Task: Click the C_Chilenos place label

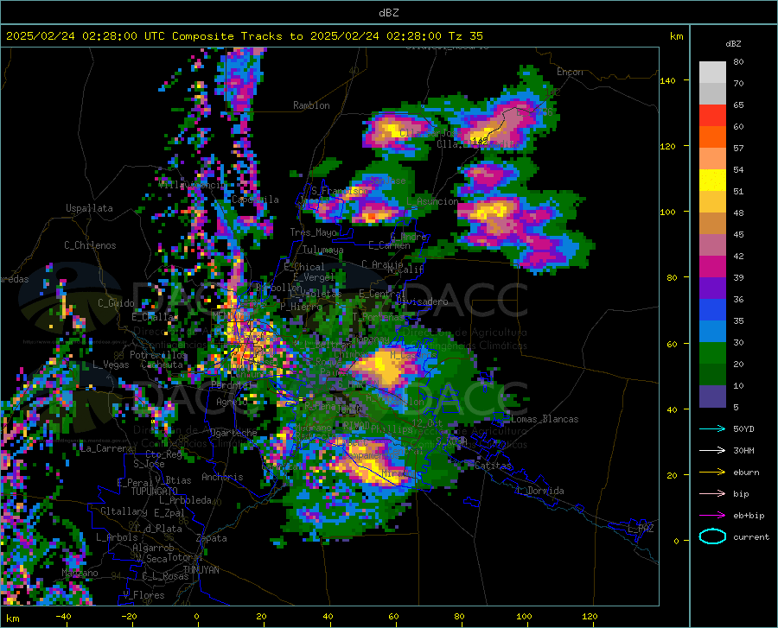Action: 90,245
